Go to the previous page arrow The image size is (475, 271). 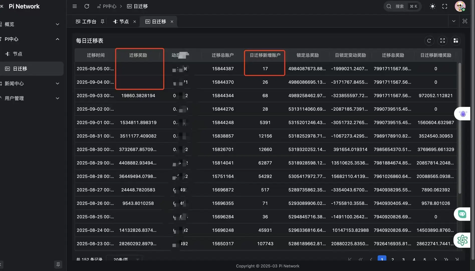[371, 259]
